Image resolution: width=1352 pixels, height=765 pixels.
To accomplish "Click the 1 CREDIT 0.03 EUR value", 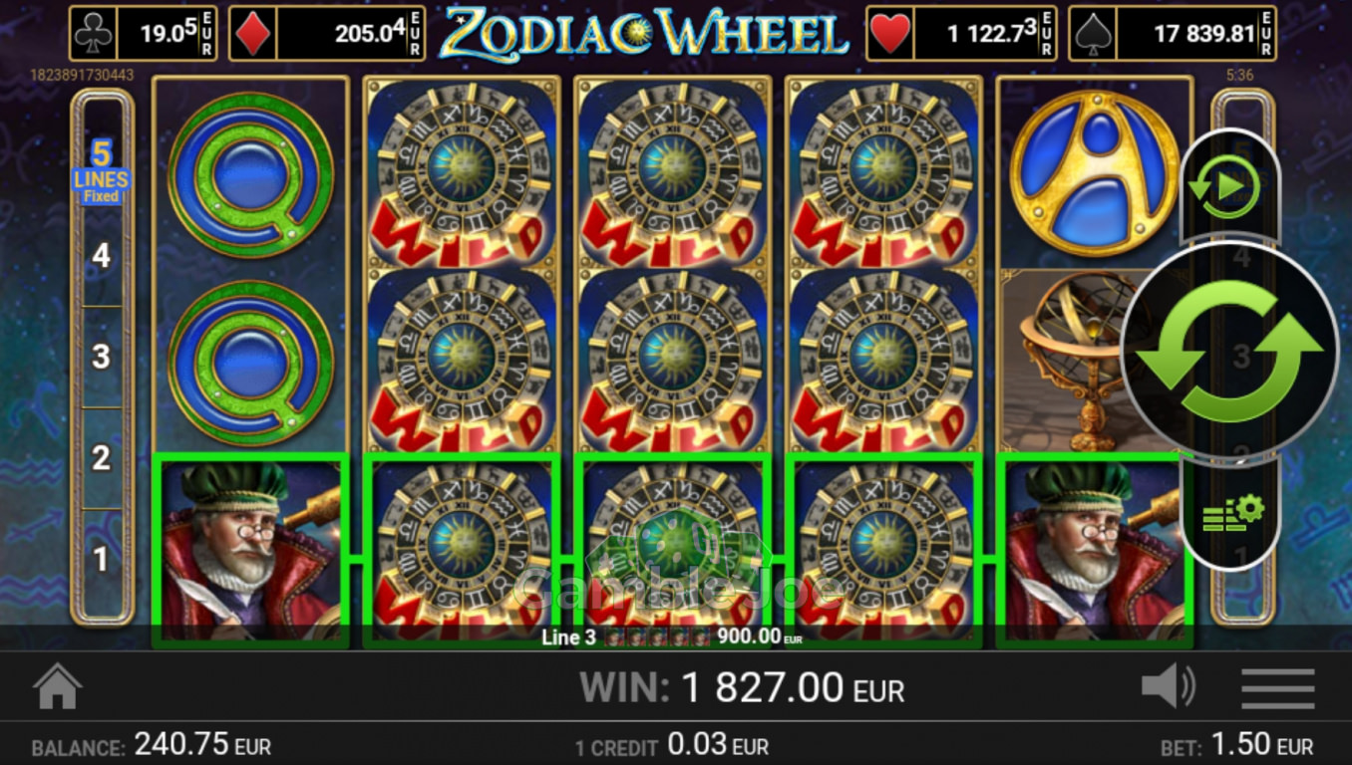I will (x=672, y=745).
